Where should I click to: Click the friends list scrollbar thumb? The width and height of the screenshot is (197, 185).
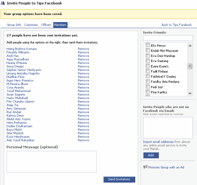click(190, 66)
